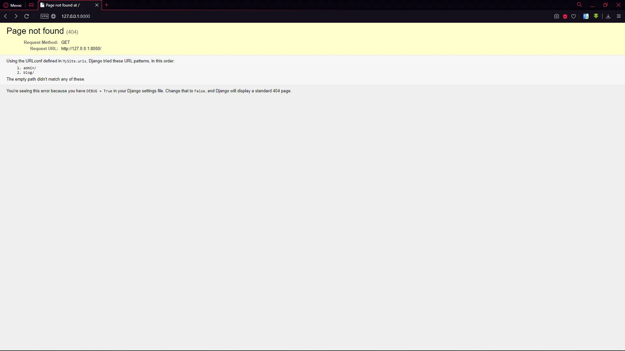Close the 'Page not found' tab

(x=97, y=5)
